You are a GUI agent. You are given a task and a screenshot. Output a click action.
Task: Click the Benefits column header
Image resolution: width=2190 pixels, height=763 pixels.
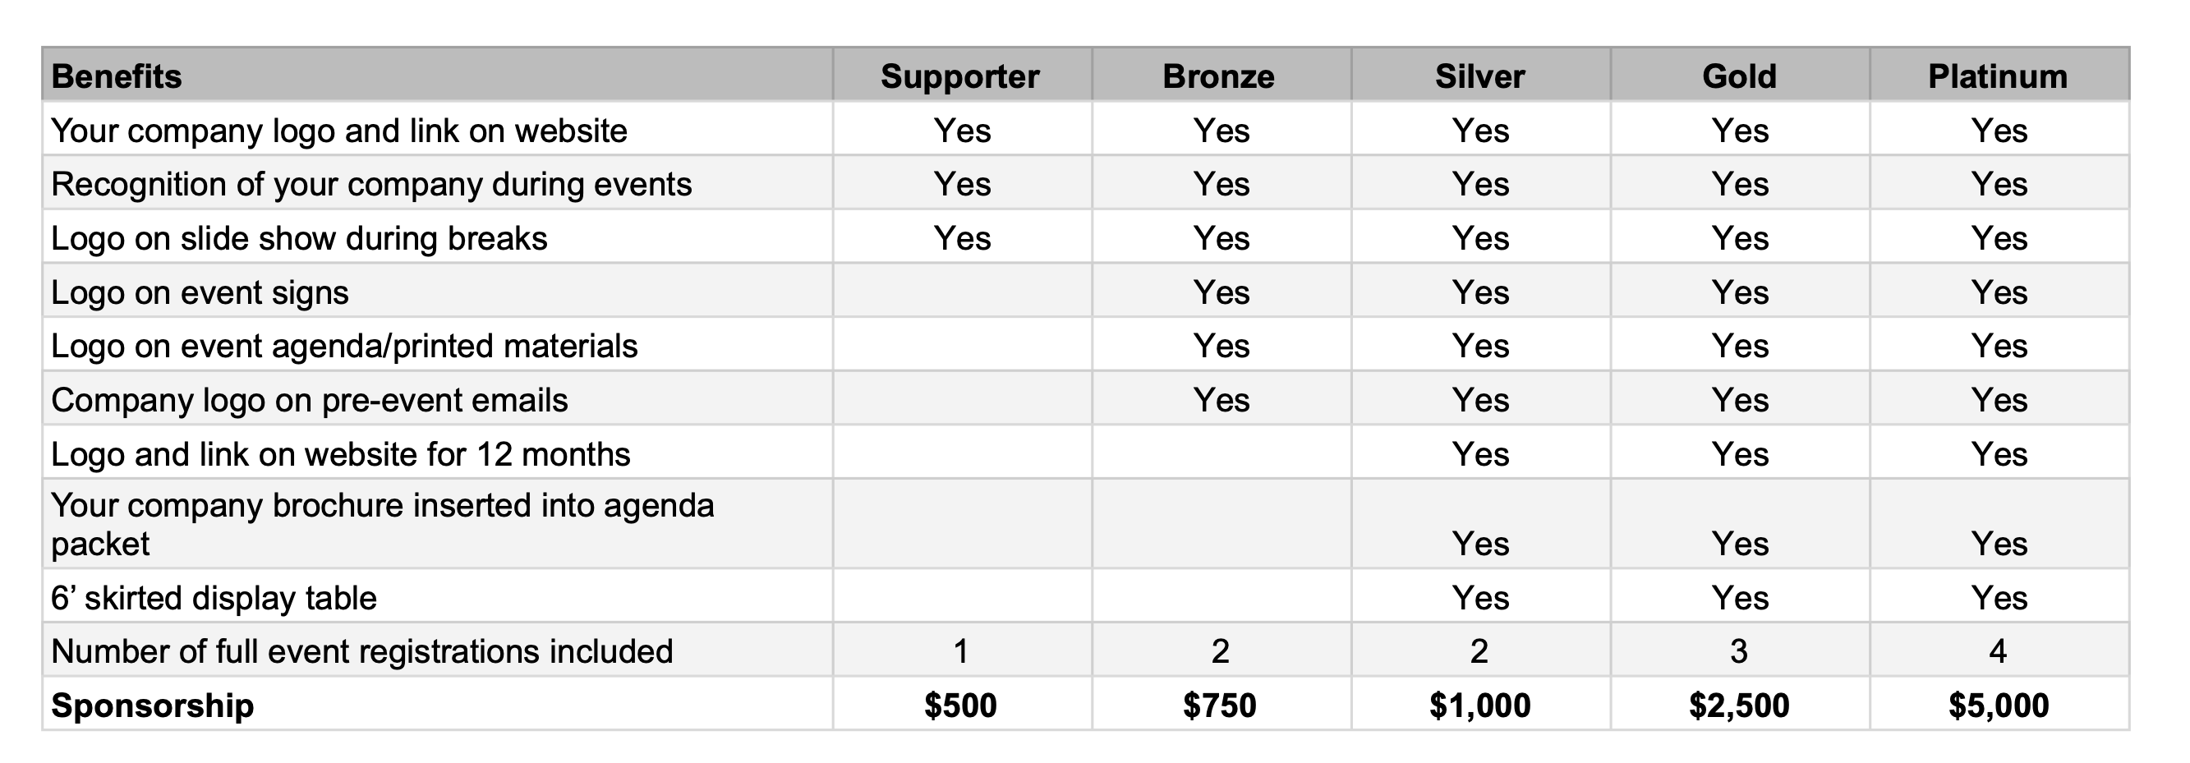click(x=117, y=76)
